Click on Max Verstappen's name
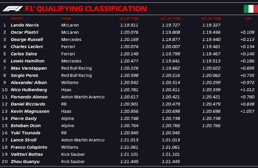The height and width of the screenshot is (168, 258). pyautogui.click(x=29, y=68)
